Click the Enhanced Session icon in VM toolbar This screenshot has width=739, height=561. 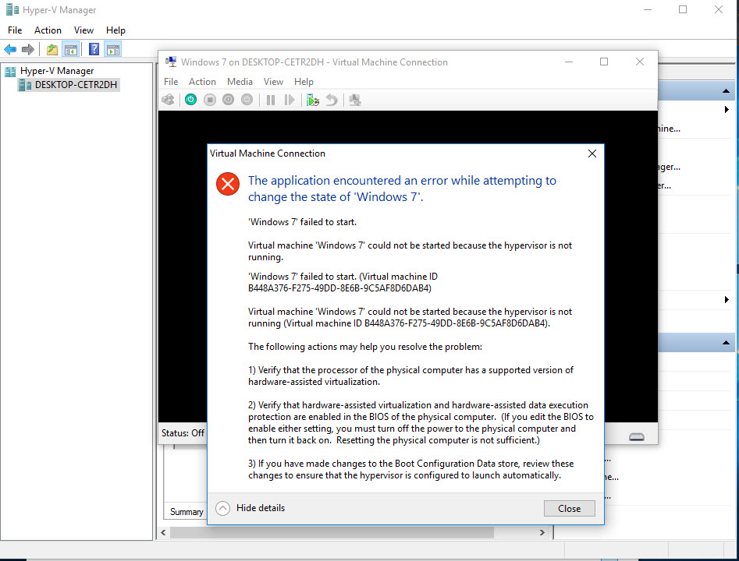tap(355, 100)
